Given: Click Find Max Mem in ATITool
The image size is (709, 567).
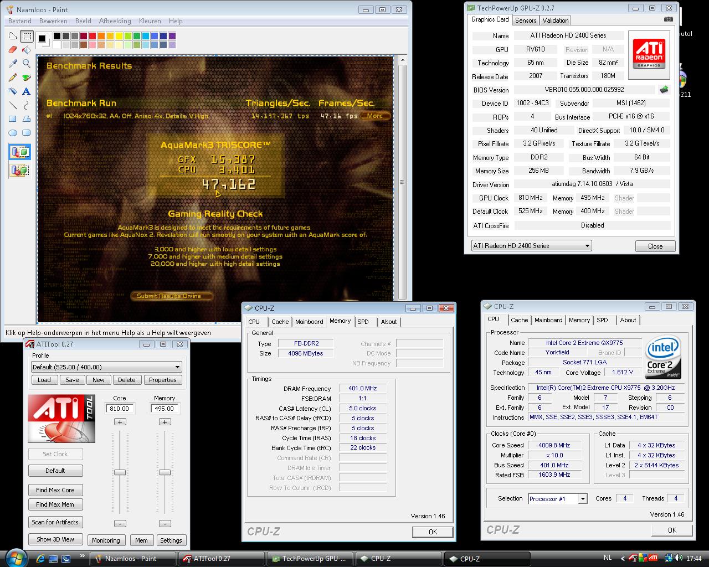Looking at the screenshot, I should pyautogui.click(x=55, y=504).
